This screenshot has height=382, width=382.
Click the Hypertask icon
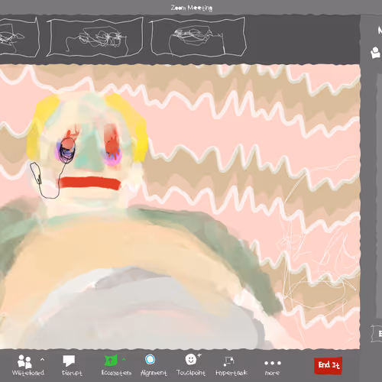228,361
